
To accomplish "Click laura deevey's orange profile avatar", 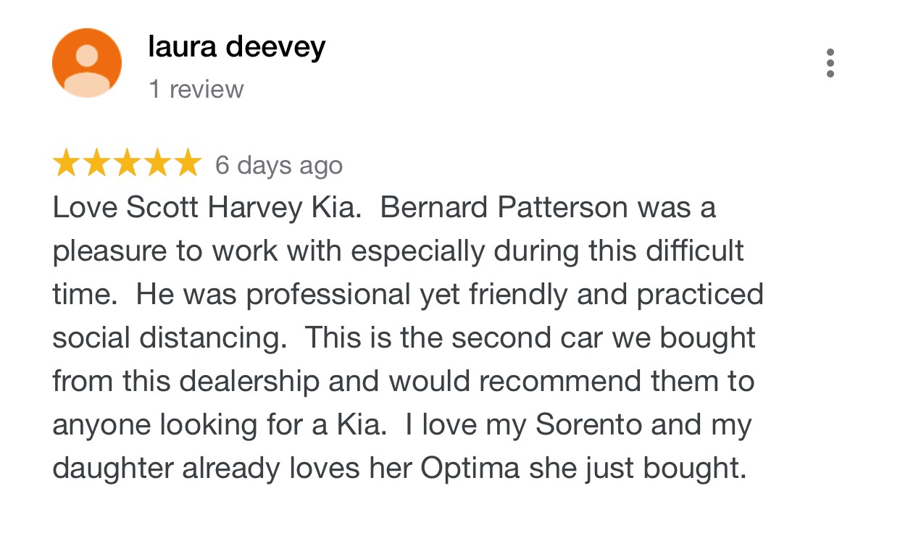I will pyautogui.click(x=87, y=63).
